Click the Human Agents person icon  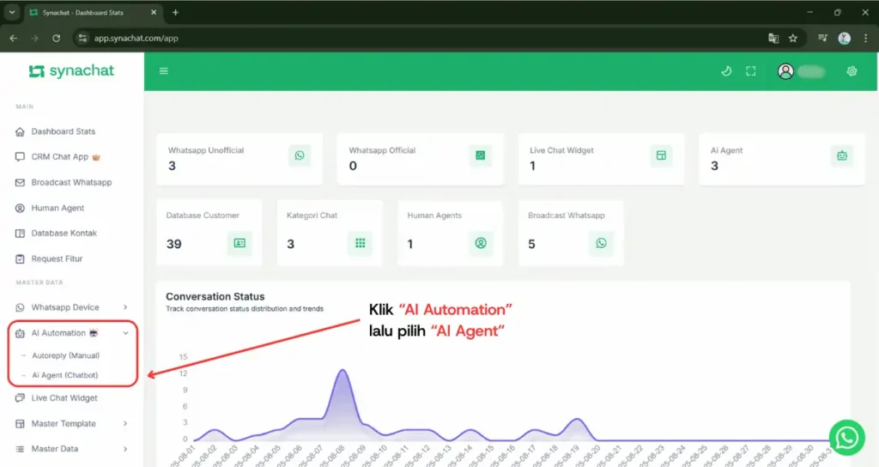pyautogui.click(x=481, y=243)
